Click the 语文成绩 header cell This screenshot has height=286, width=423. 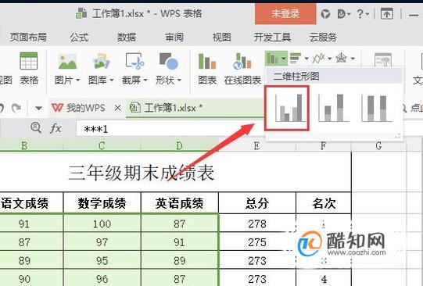click(x=31, y=203)
